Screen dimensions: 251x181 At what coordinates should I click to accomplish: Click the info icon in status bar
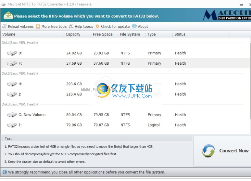[5, 172]
